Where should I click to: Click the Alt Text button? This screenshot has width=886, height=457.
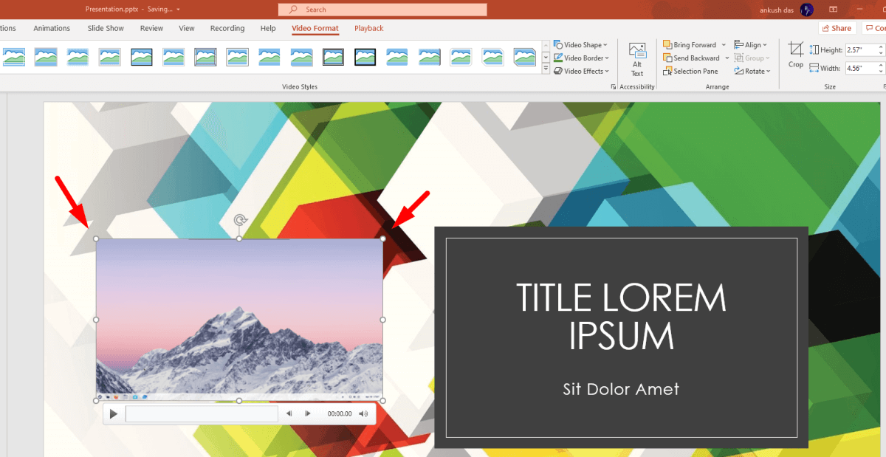tap(636, 57)
